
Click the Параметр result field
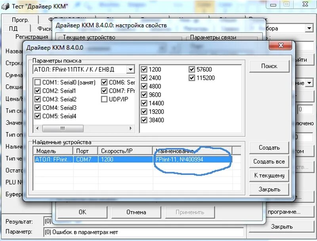(x=144, y=232)
